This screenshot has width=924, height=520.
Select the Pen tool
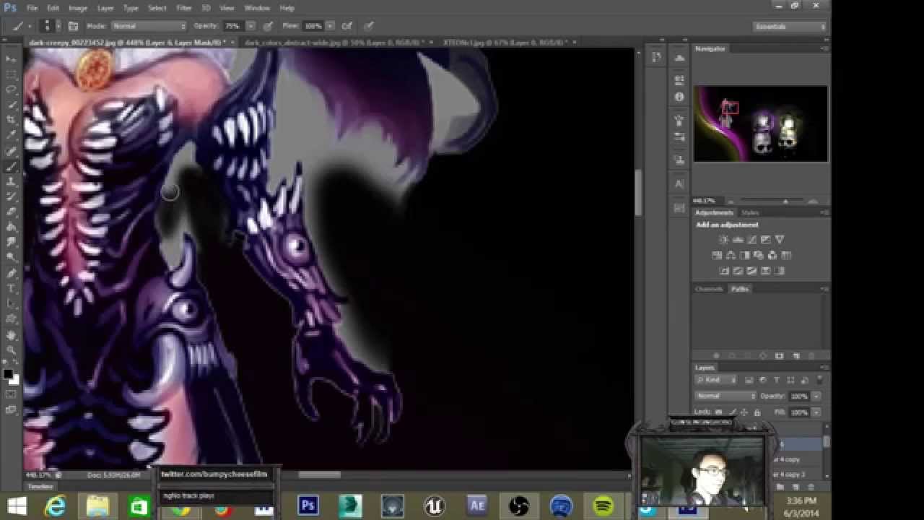point(11,273)
